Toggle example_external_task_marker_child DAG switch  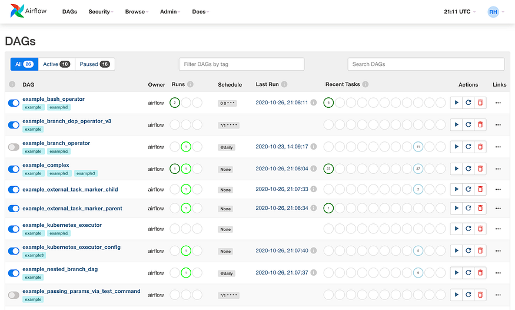(x=14, y=189)
